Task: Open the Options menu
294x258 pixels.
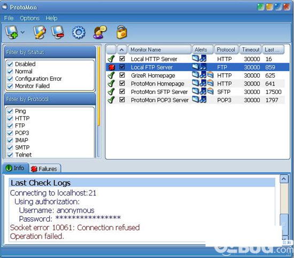Action: 29,18
